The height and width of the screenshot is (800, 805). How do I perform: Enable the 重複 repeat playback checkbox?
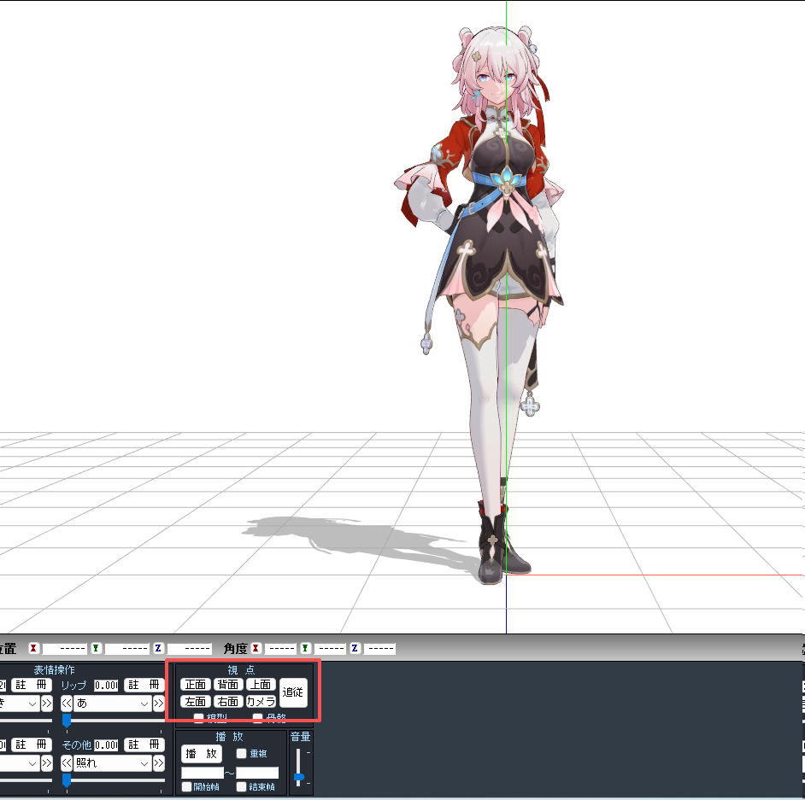[x=242, y=752]
